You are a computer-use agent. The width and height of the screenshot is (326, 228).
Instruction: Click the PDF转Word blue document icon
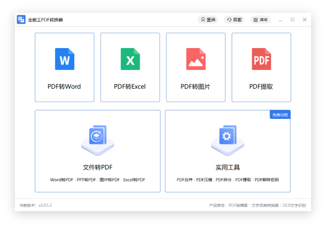(64, 59)
